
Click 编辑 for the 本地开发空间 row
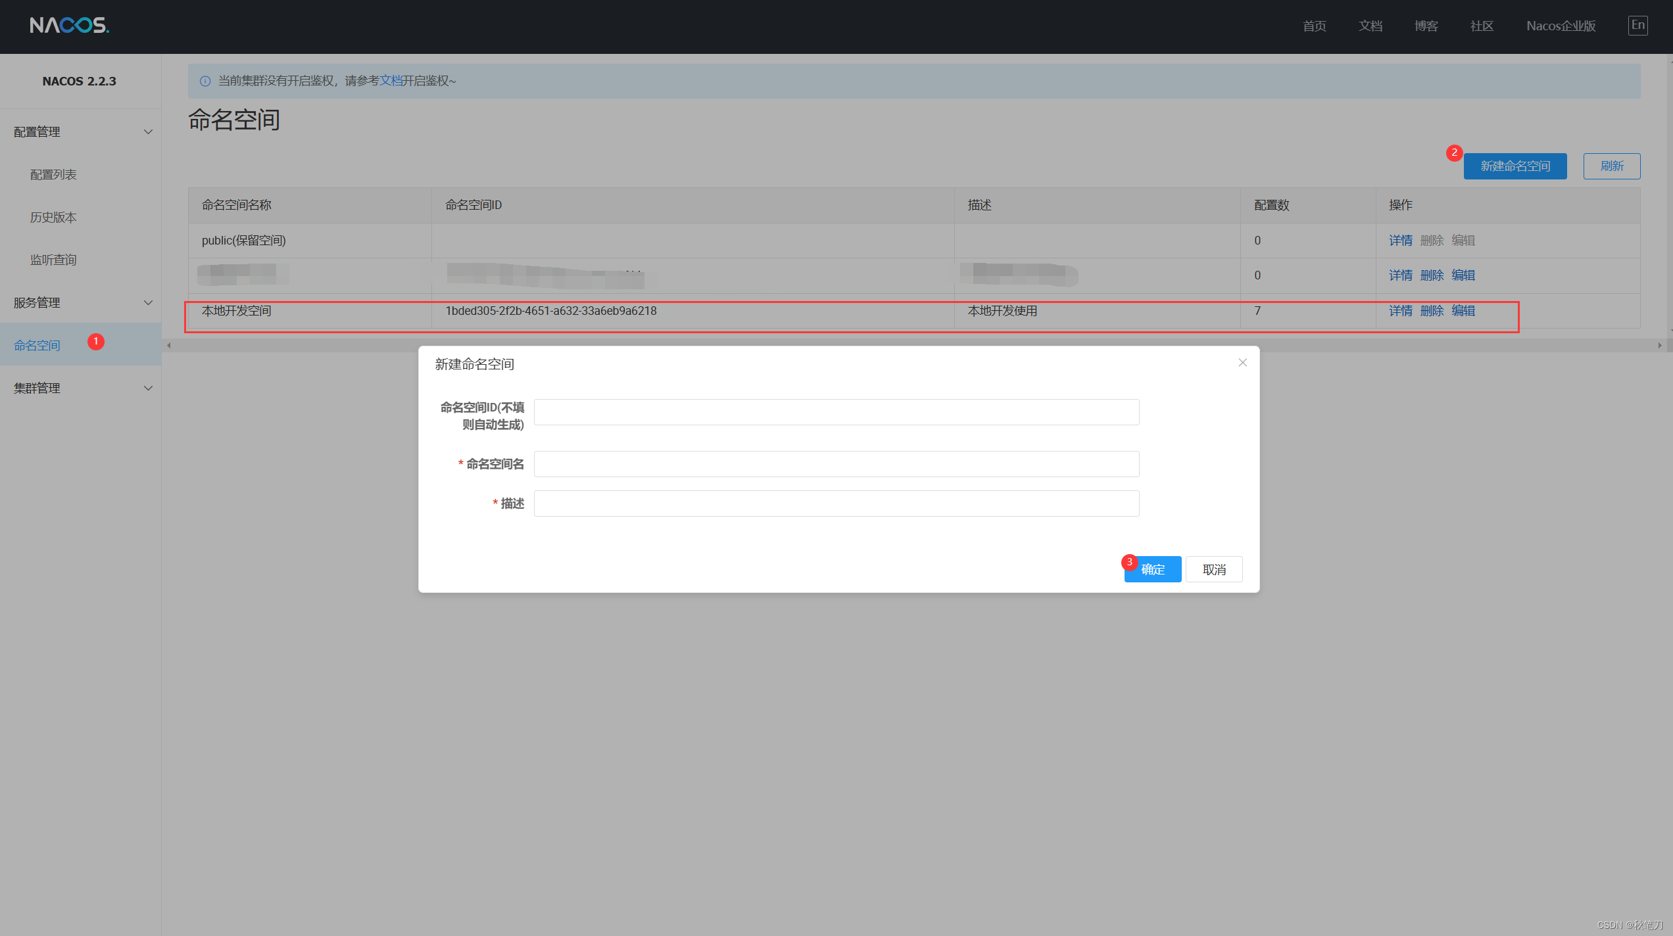(x=1463, y=311)
